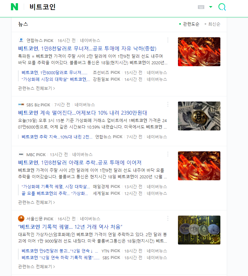Open the YTN related article 비트코인 만9천달러 붕괴
Viewport: 248px width, 276px height.
pos(60,251)
